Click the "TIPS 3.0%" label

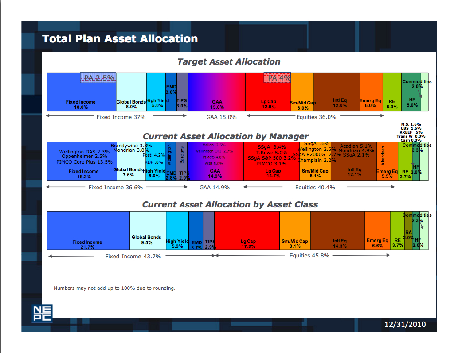pos(182,103)
